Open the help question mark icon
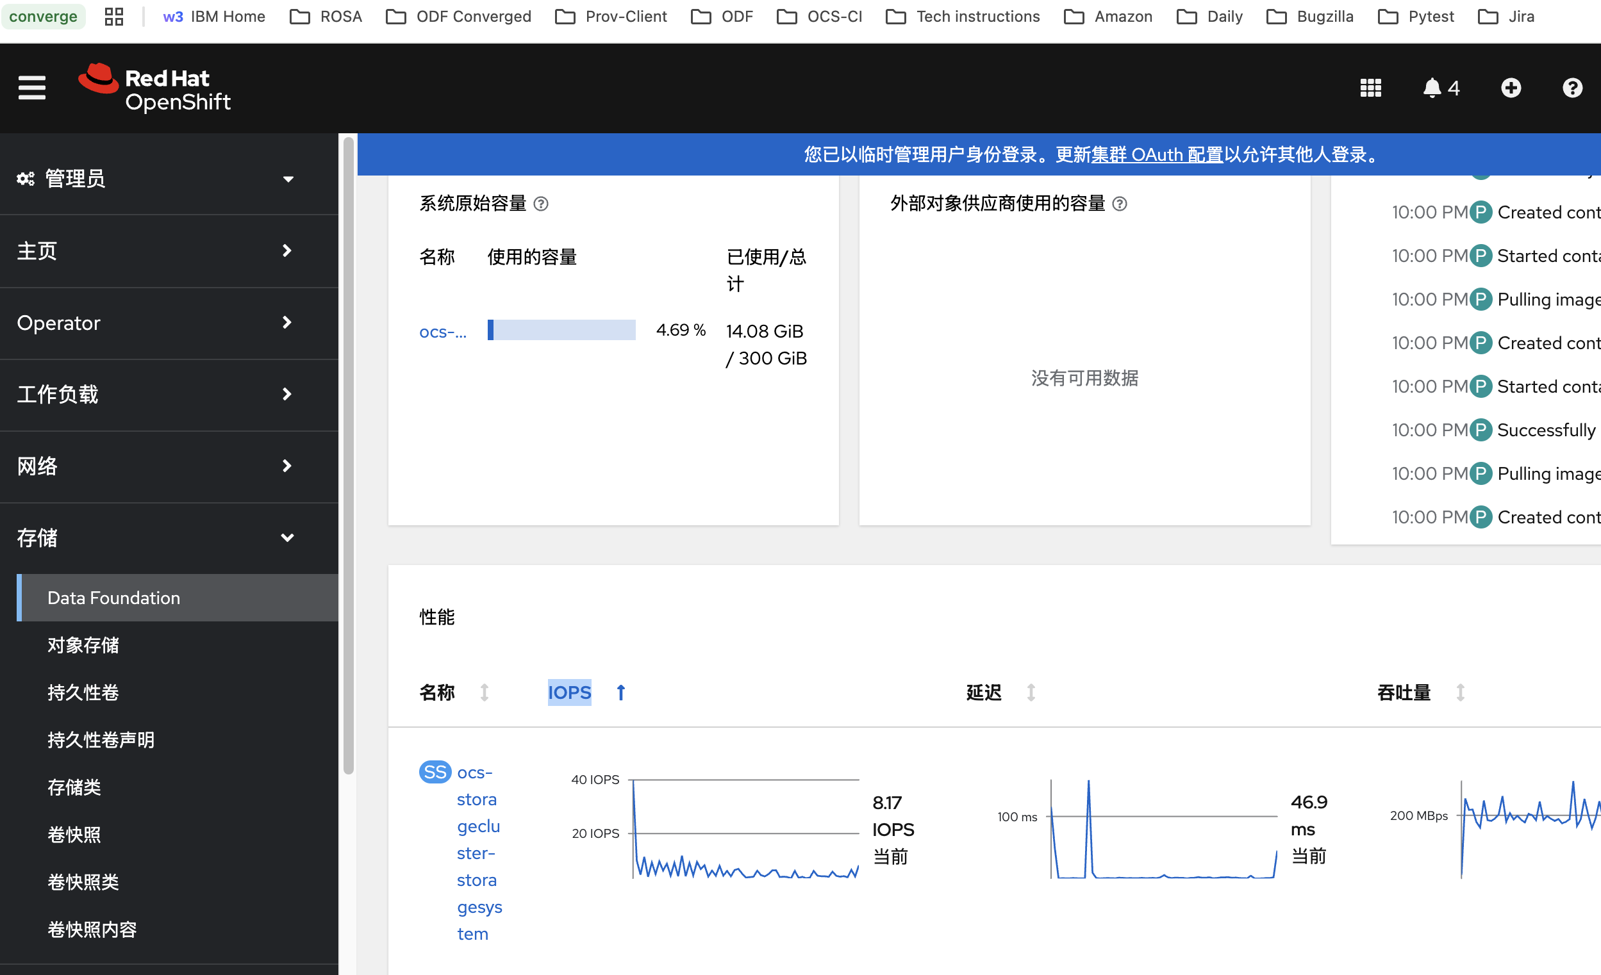 click(x=1572, y=88)
